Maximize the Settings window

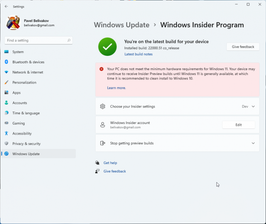click(x=248, y=4)
